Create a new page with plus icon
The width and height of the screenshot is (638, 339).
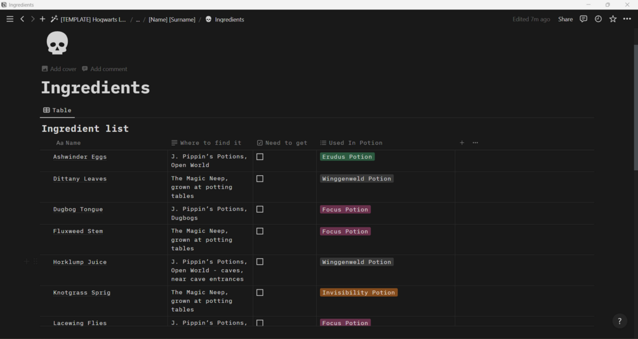click(43, 19)
